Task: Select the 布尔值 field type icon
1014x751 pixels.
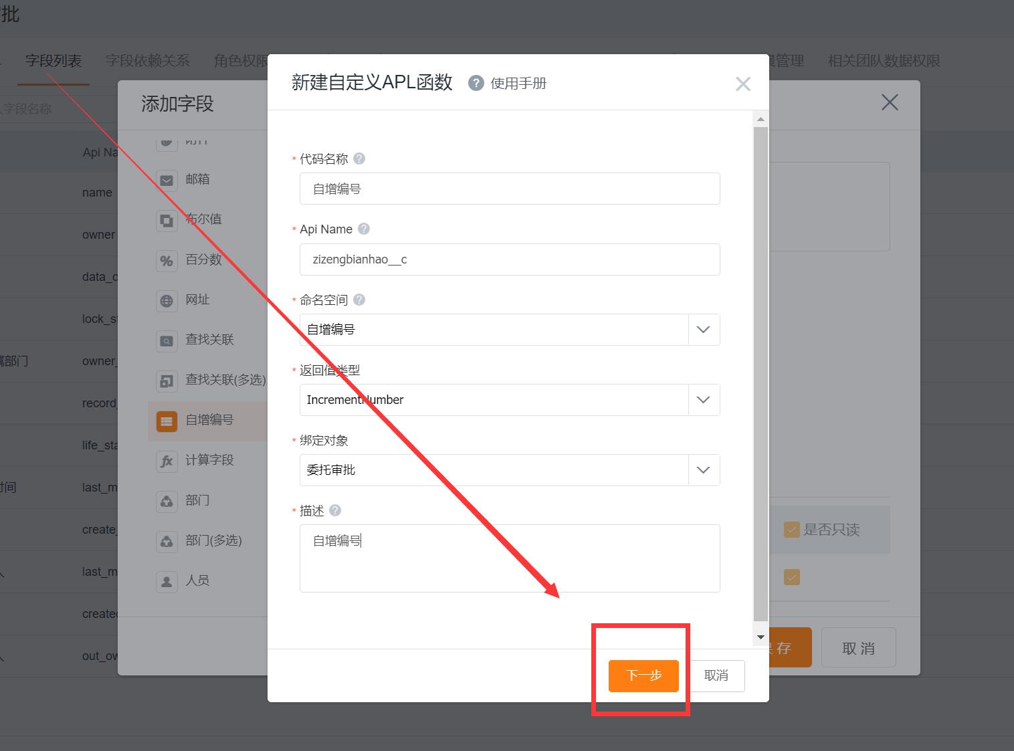Action: pos(167,220)
